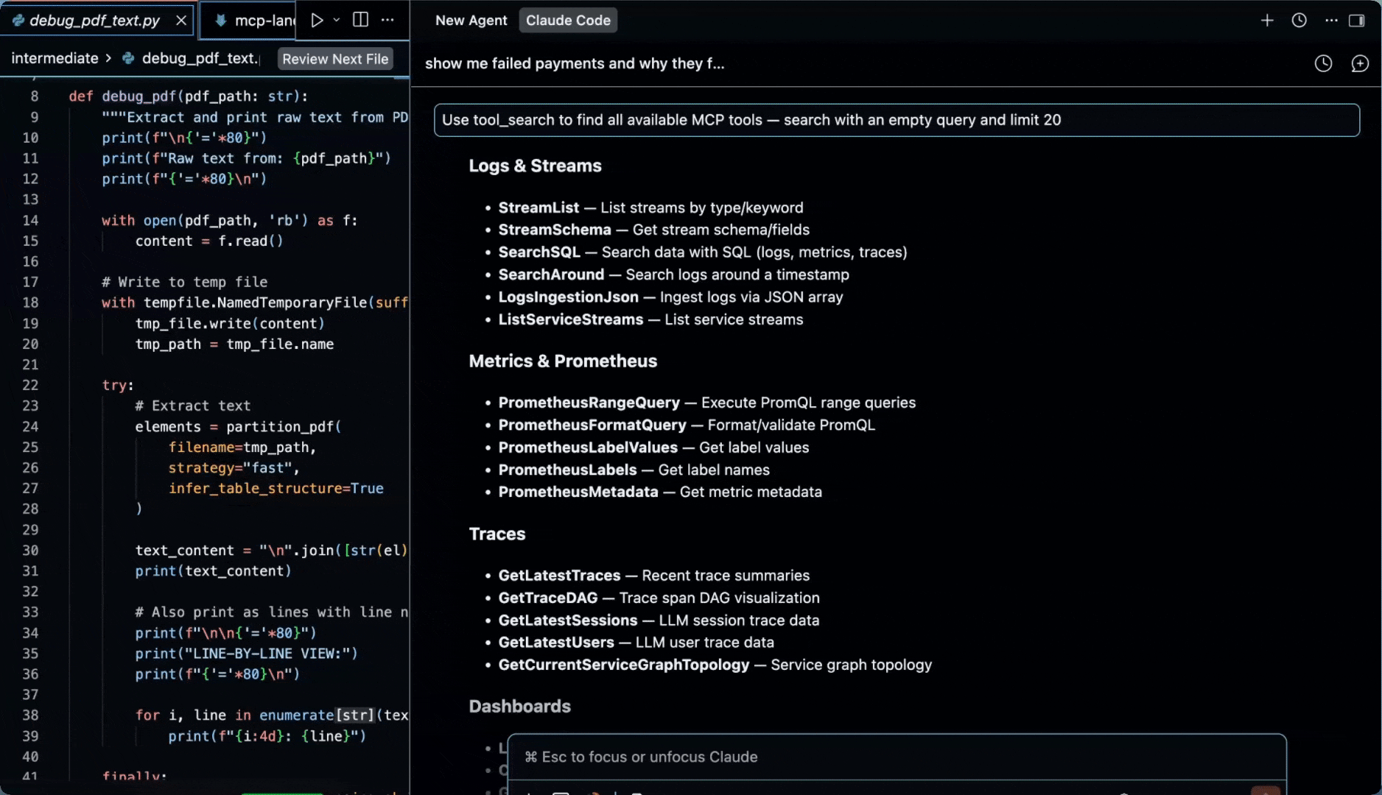Expand the breadcrumb chevron after intermediate
This screenshot has width=1382, height=795.
(x=109, y=58)
